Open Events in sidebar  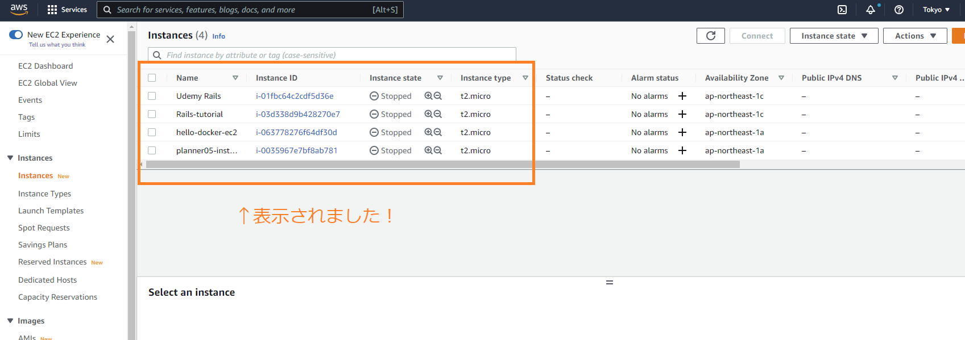pos(30,100)
